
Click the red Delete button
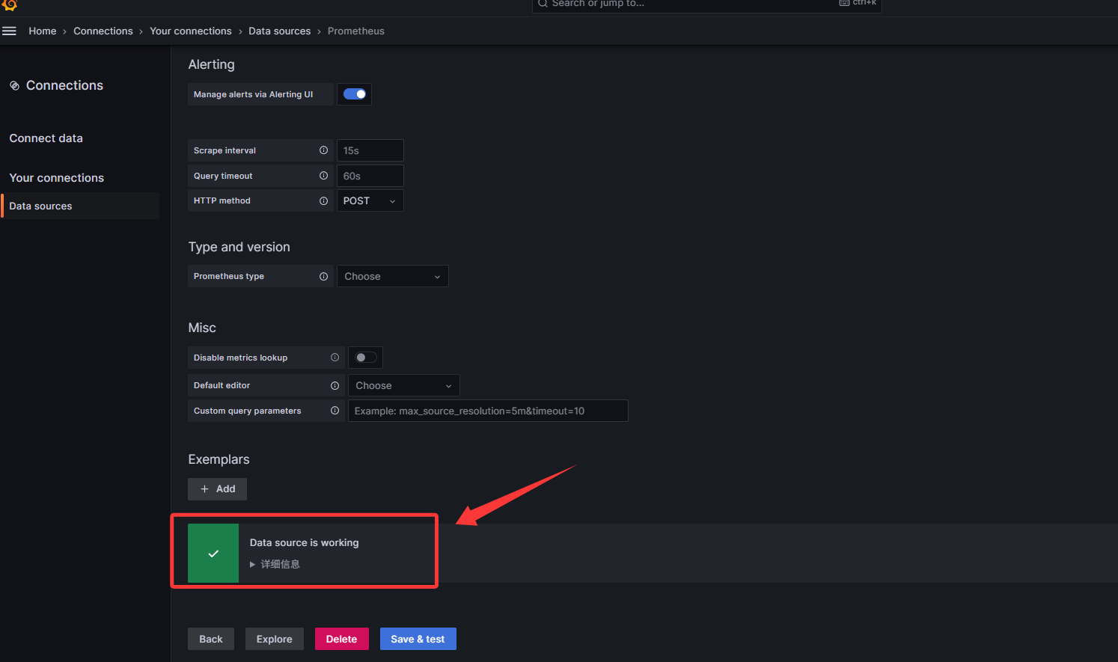[341, 639]
